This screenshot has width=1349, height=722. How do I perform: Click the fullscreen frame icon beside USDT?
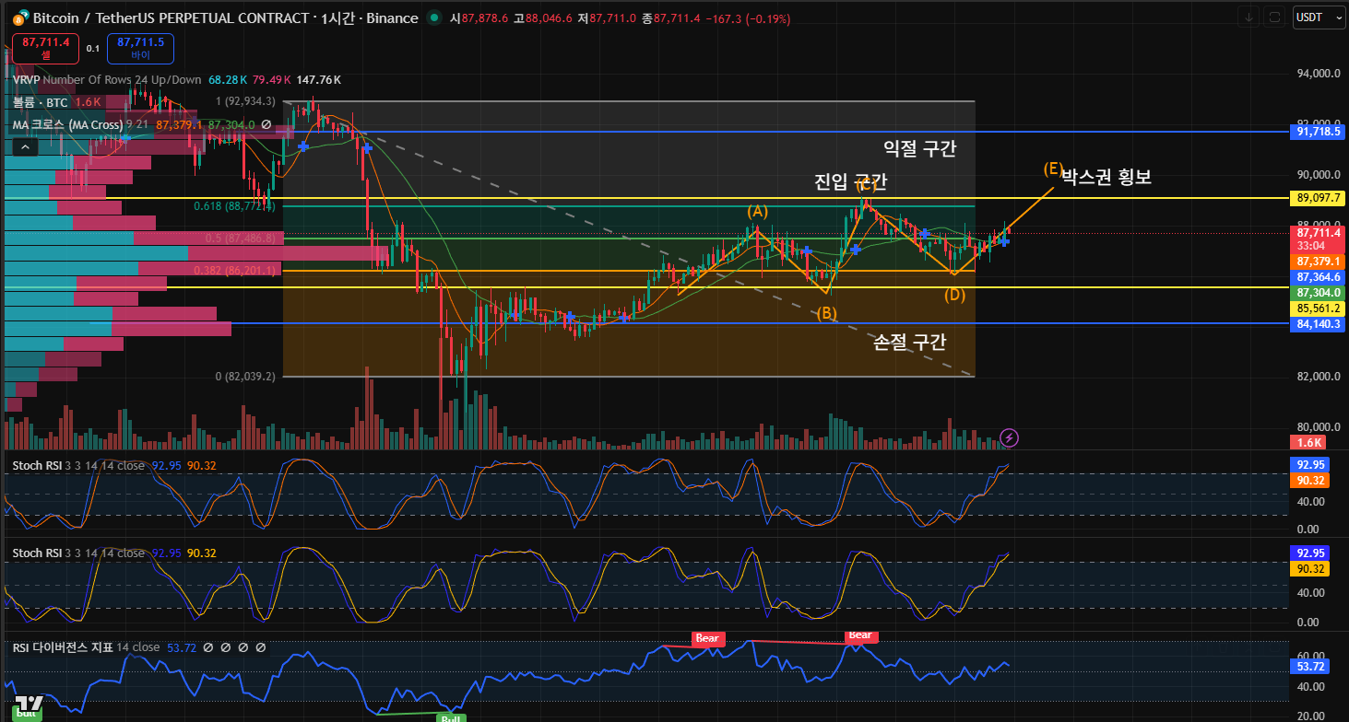click(1275, 17)
